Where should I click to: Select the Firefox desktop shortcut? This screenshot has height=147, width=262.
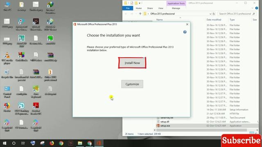click(7, 107)
